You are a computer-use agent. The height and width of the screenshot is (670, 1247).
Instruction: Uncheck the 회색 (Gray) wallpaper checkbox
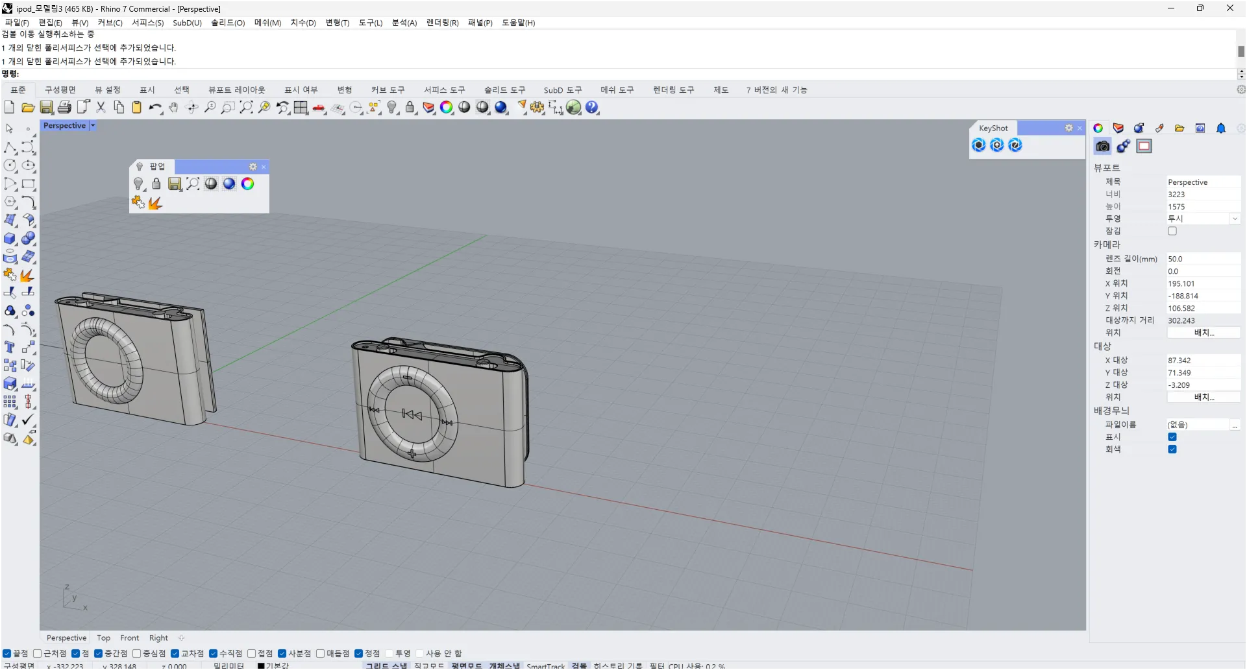pyautogui.click(x=1172, y=449)
